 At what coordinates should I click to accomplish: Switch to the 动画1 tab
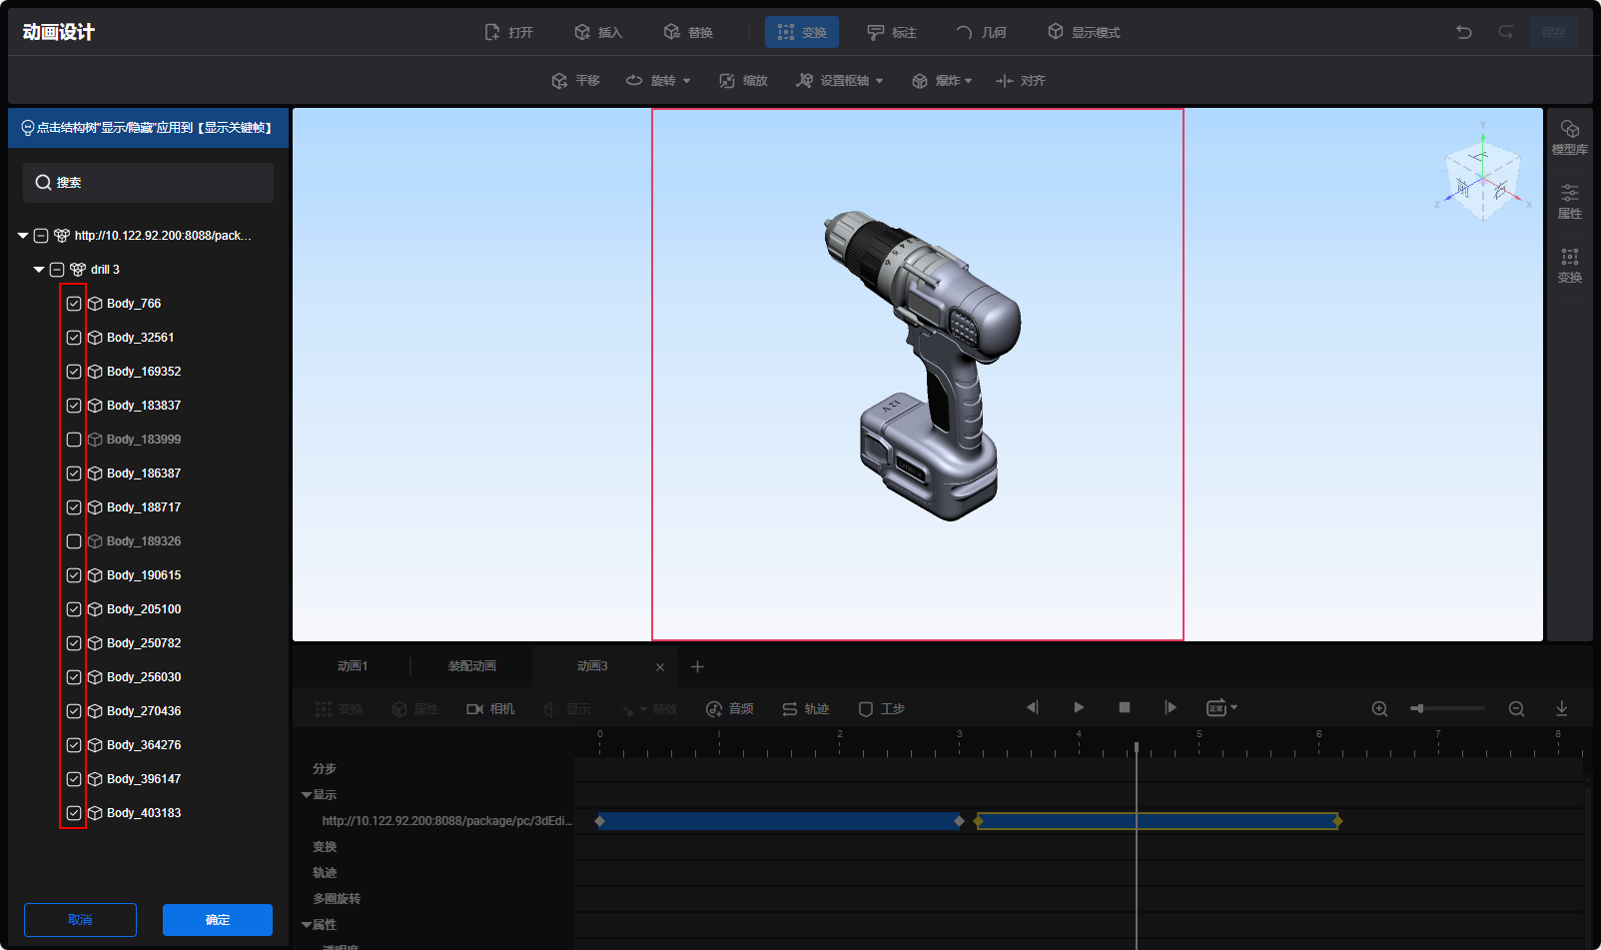tap(353, 666)
